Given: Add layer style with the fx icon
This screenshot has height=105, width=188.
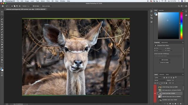Looking at the screenshot, I should coord(167,104).
